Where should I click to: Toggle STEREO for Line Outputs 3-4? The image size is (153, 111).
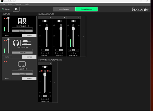(x=29, y=57)
